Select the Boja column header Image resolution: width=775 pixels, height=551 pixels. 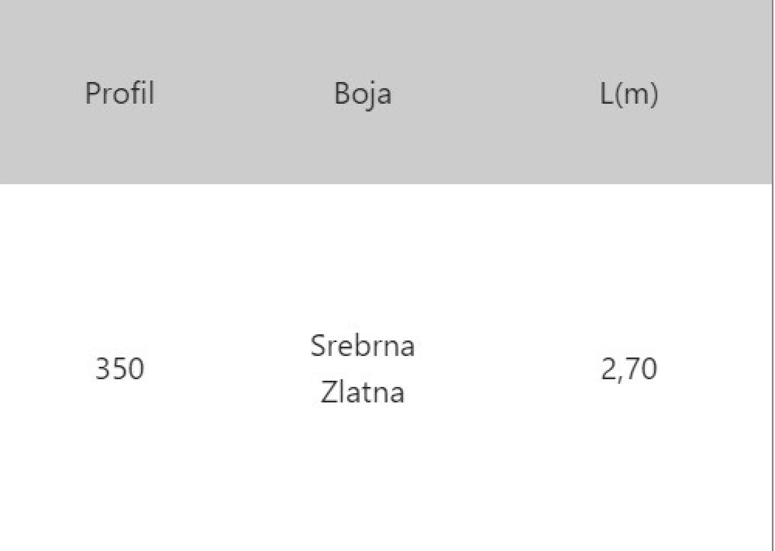click(x=362, y=94)
